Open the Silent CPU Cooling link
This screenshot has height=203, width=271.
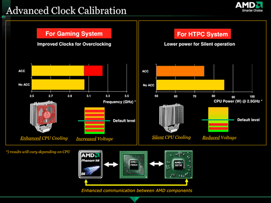pos(171,137)
